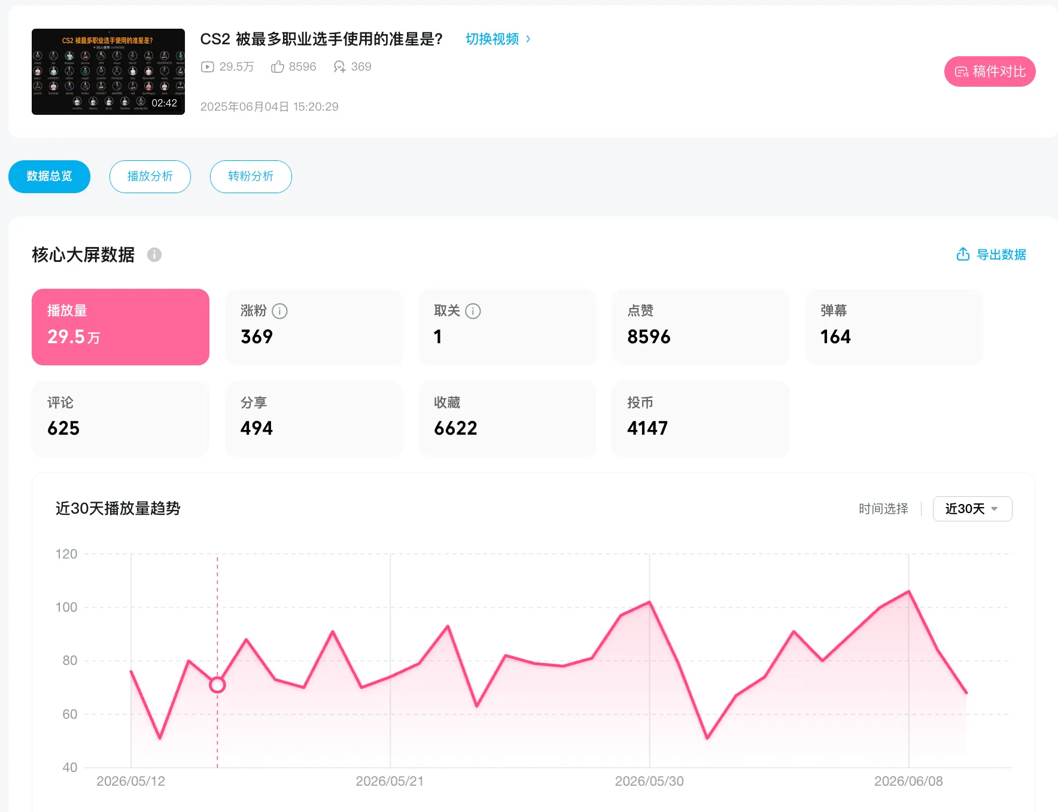Select the 播放量 metric card
1058x812 pixels.
click(120, 327)
